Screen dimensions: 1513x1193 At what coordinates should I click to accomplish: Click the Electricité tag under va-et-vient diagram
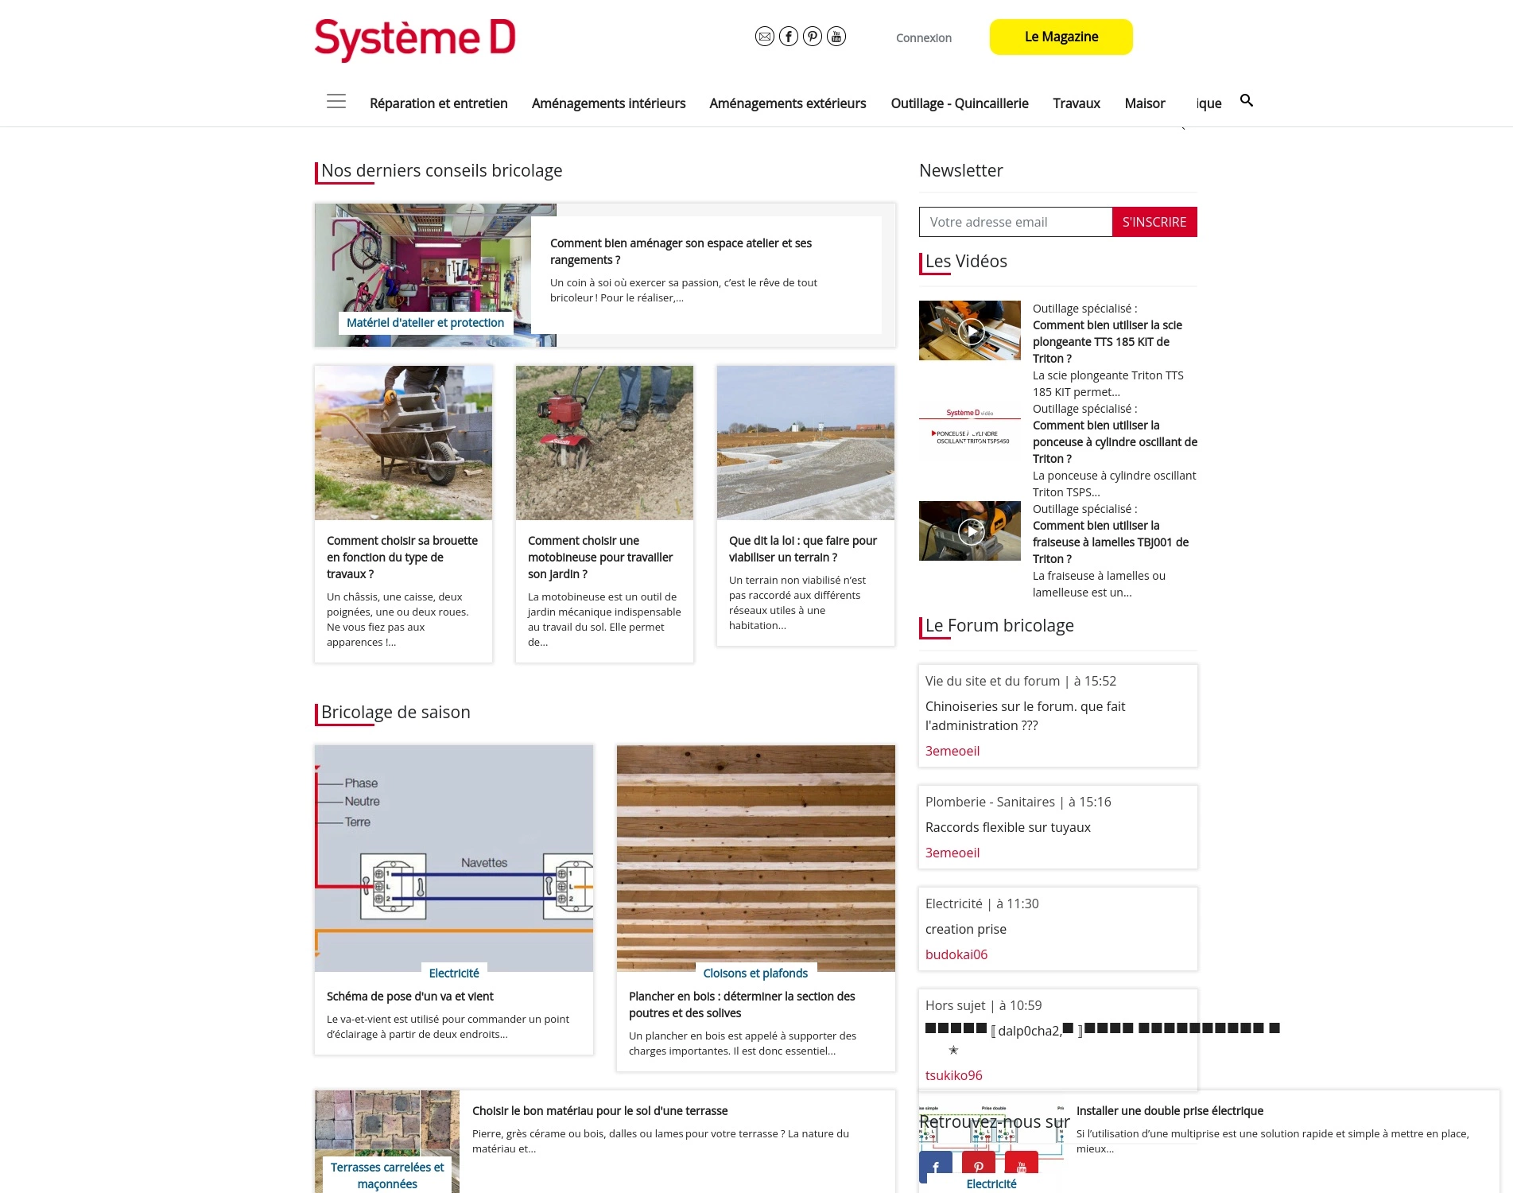click(454, 973)
